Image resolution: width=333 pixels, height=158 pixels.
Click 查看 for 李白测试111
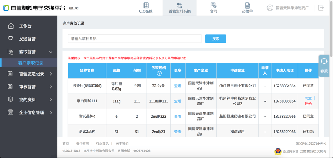pos(178,101)
